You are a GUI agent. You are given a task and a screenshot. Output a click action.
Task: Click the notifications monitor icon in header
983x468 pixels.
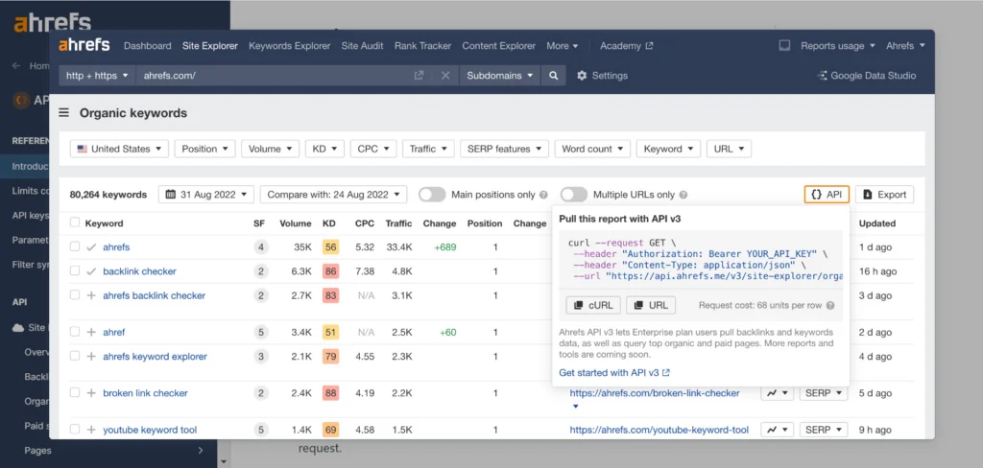[x=784, y=46]
